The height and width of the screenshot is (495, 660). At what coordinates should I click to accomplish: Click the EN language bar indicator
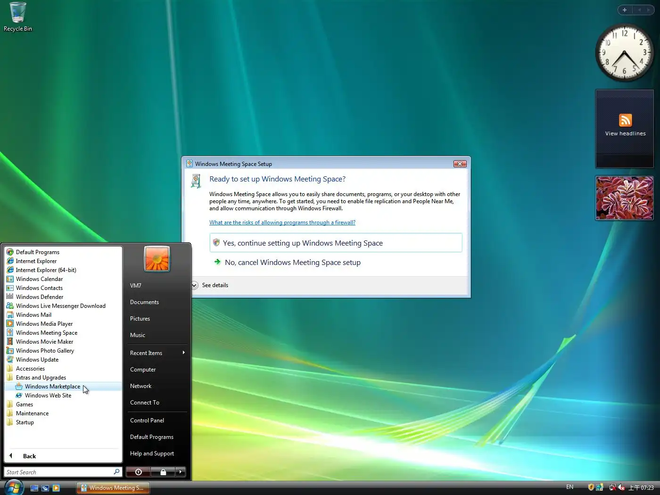(x=570, y=487)
